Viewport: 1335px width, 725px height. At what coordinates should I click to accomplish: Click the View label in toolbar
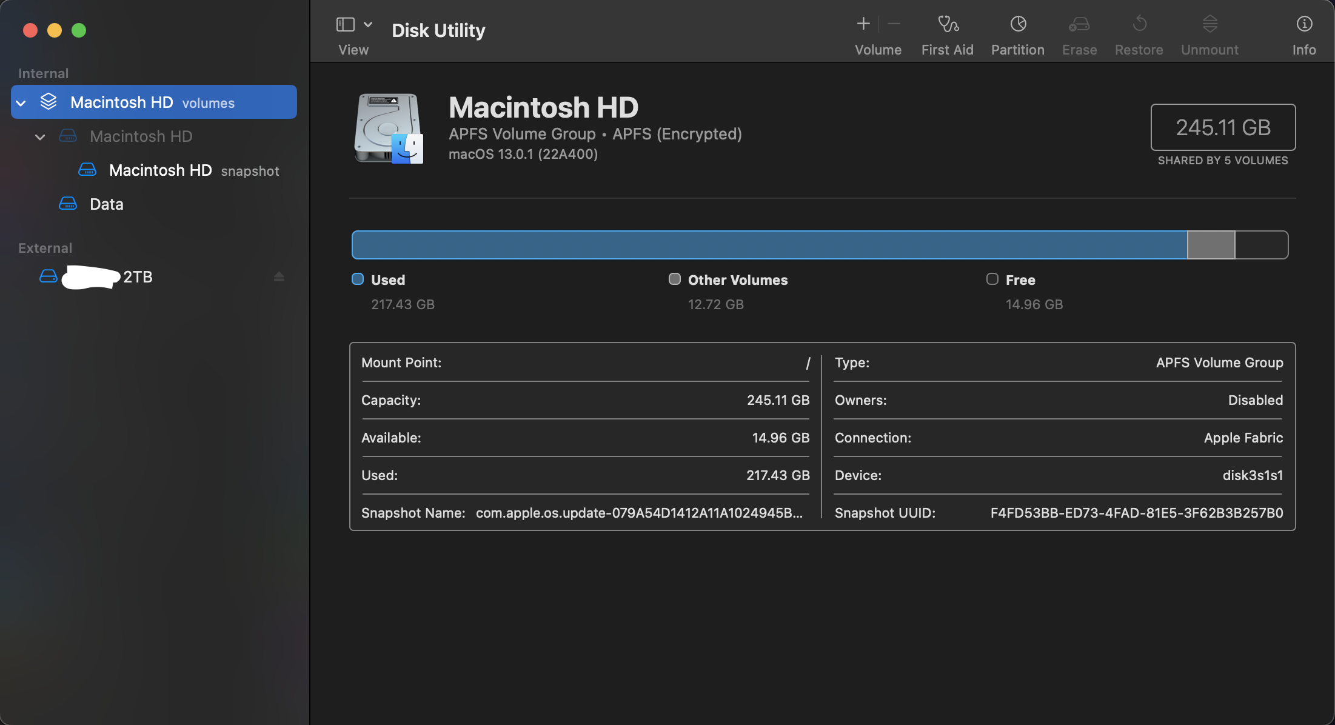(353, 50)
